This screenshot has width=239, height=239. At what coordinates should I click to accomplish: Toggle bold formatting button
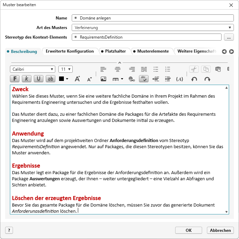(x=15, y=79)
